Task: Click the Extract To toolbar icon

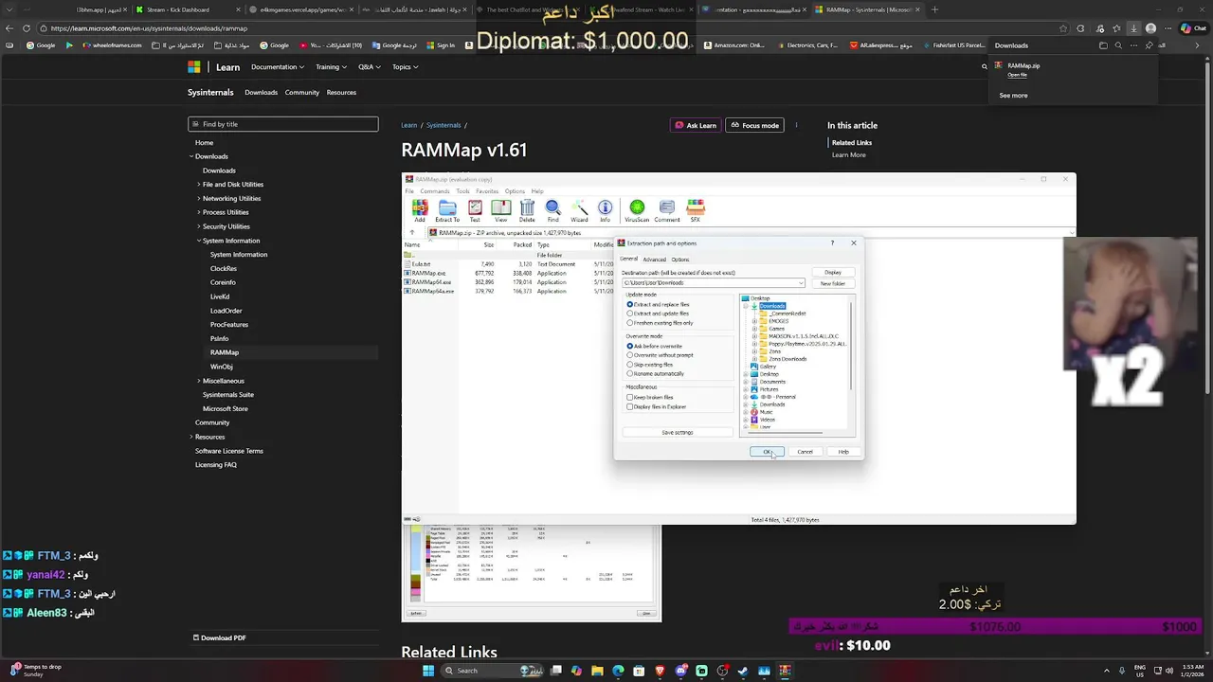Action: coord(447,210)
